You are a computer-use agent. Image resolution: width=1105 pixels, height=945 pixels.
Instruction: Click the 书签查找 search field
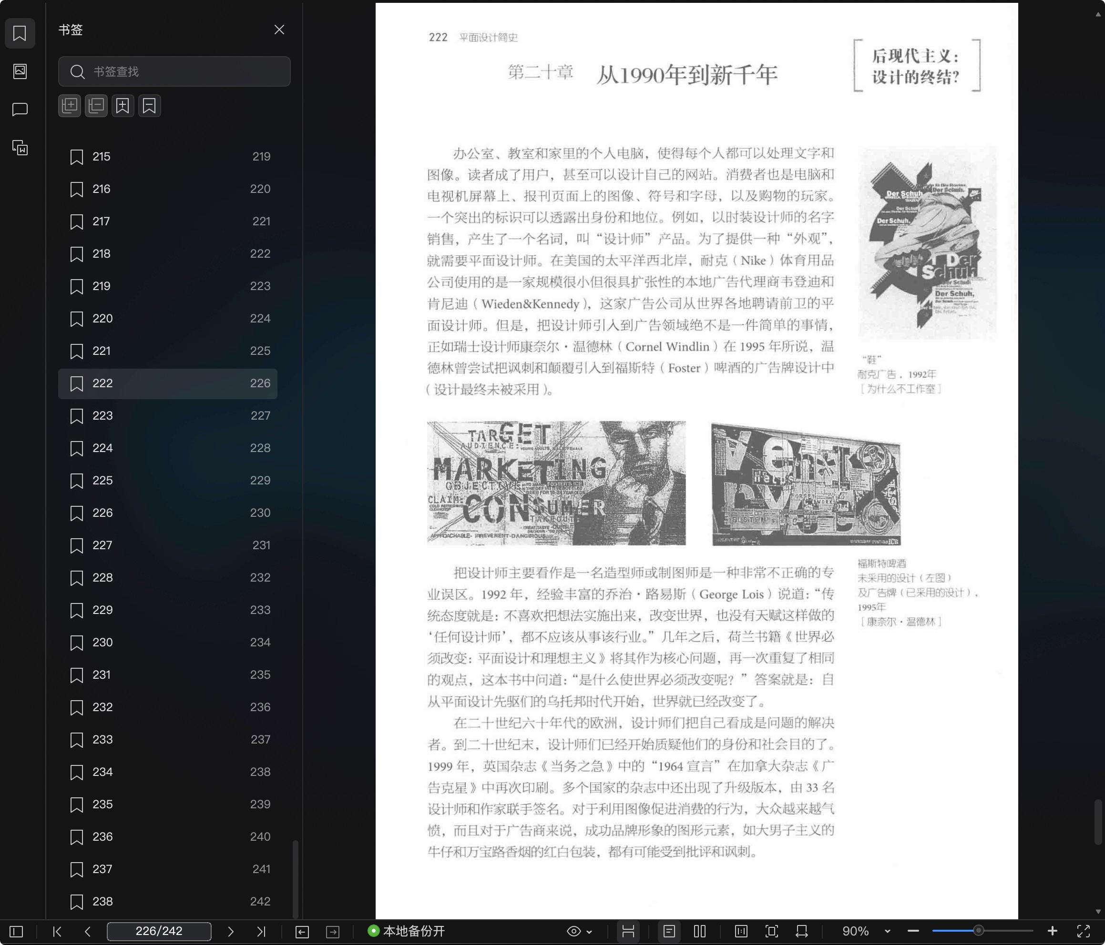click(174, 71)
